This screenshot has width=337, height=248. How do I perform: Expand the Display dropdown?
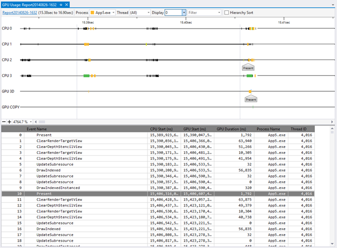click(184, 12)
